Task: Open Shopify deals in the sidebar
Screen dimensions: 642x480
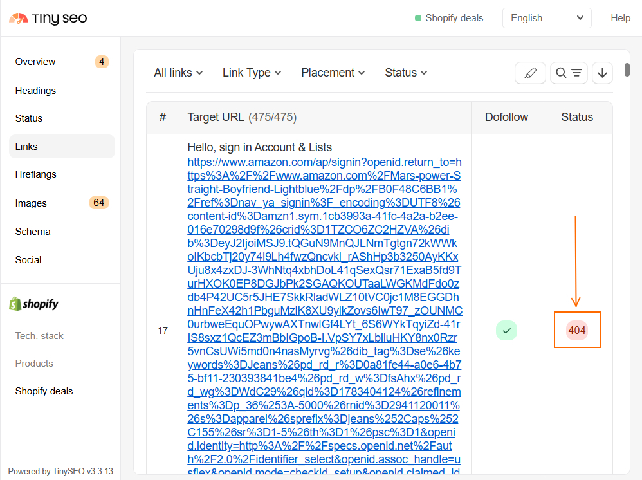Action: 44,391
